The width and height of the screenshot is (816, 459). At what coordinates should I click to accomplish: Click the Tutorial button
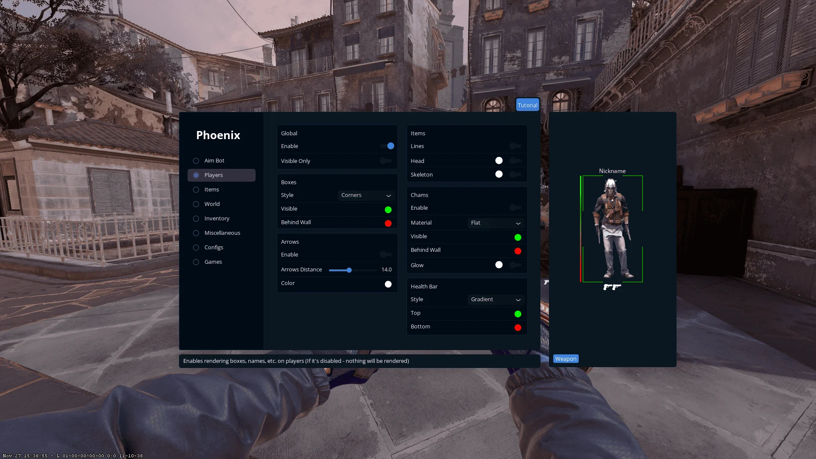tap(527, 105)
